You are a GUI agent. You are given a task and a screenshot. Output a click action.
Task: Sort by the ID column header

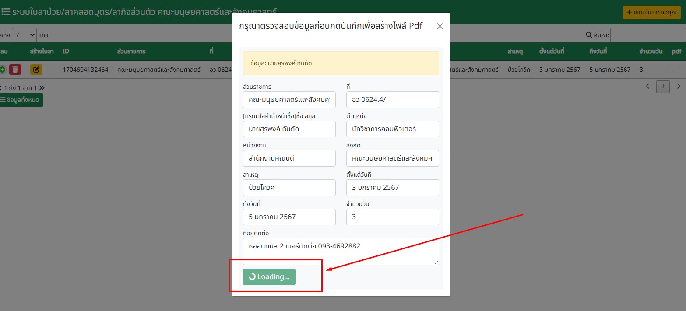tap(66, 52)
